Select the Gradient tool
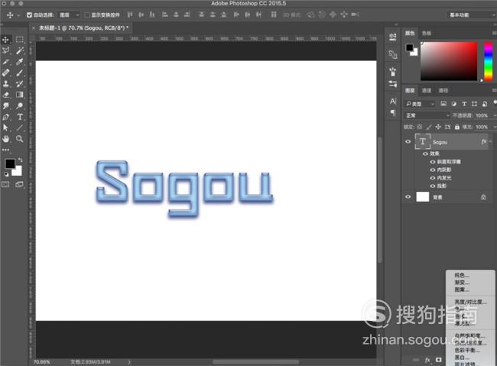 coord(20,95)
